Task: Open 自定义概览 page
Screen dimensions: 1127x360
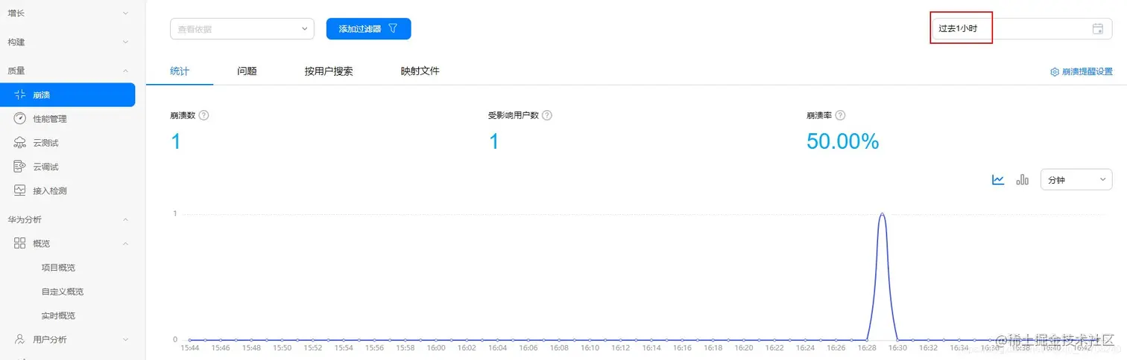Action: point(63,292)
